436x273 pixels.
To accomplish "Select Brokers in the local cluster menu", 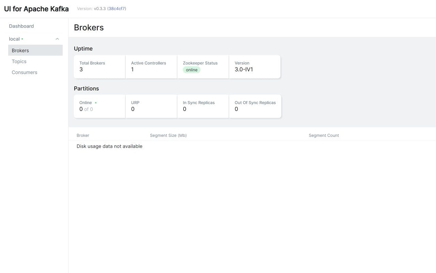I will [x=20, y=50].
